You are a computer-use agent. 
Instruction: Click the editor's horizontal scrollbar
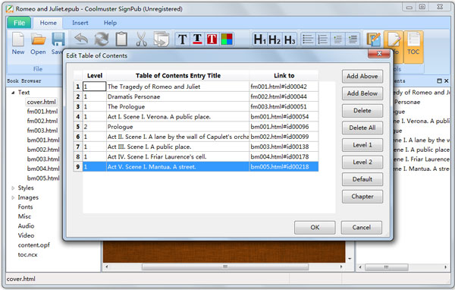(x=225, y=266)
